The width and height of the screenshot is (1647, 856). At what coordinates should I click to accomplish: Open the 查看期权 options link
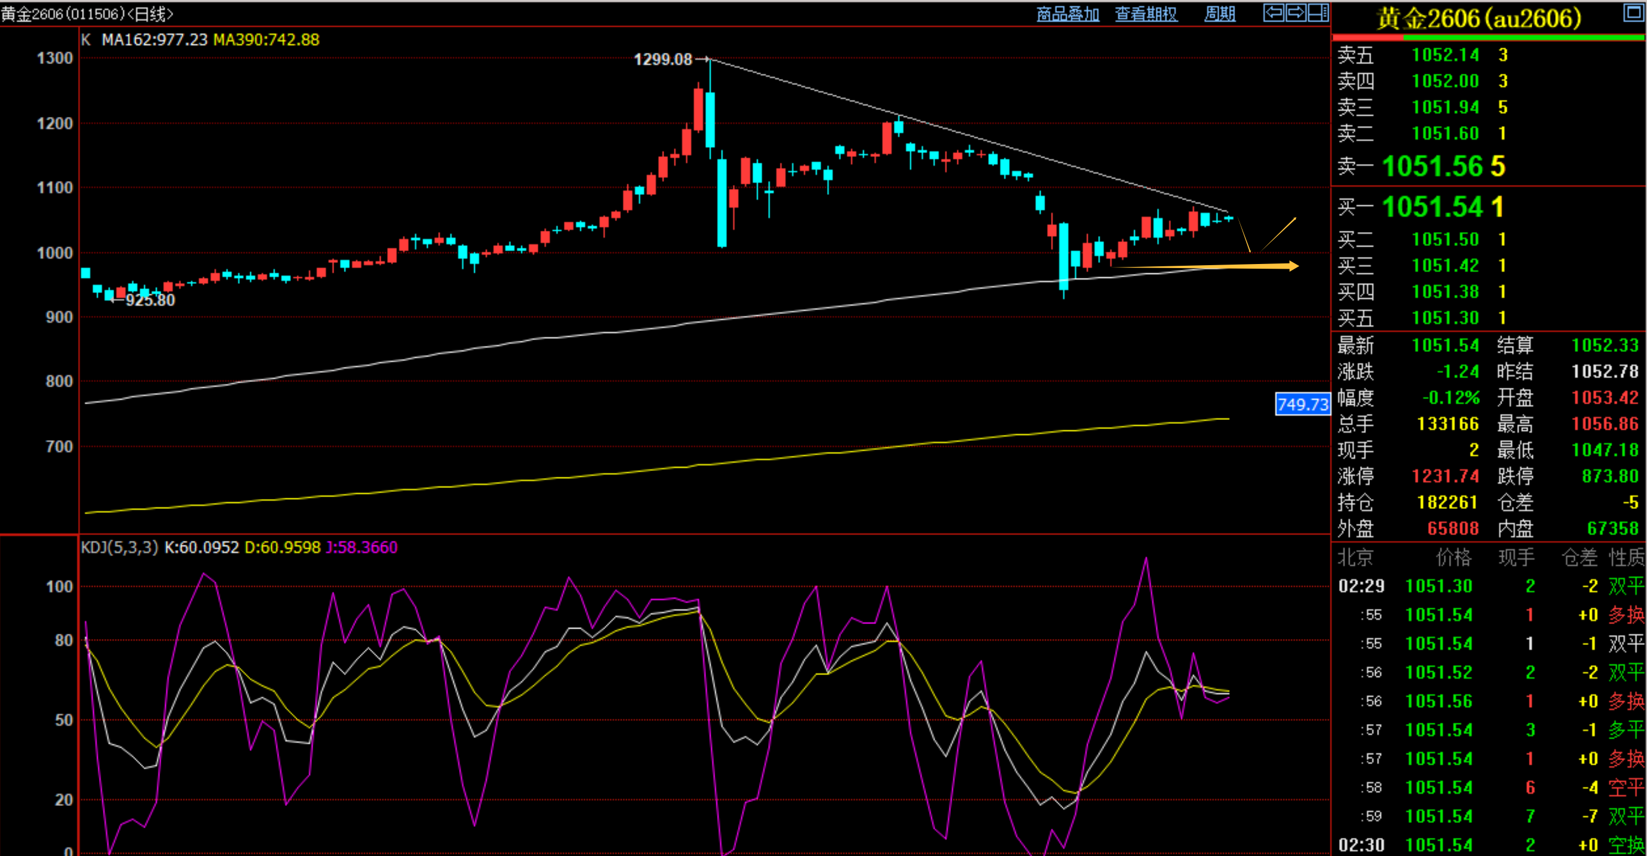[1146, 14]
